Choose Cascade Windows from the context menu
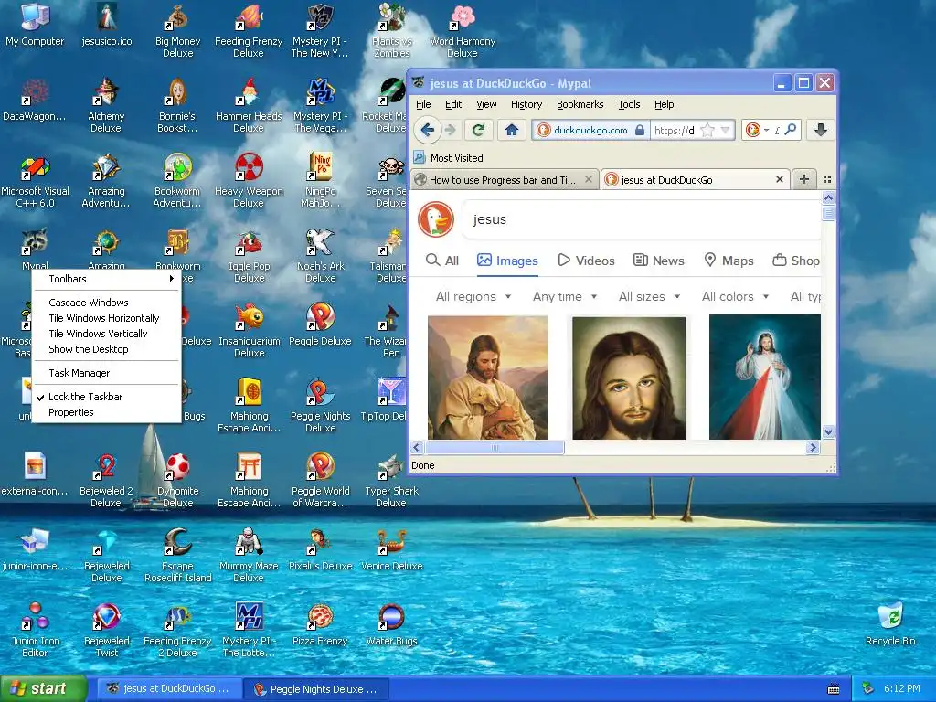The height and width of the screenshot is (702, 936). click(106, 303)
